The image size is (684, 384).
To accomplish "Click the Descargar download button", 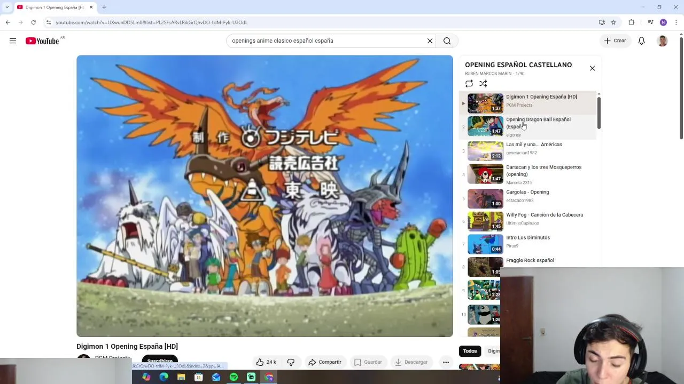I will pos(411,362).
